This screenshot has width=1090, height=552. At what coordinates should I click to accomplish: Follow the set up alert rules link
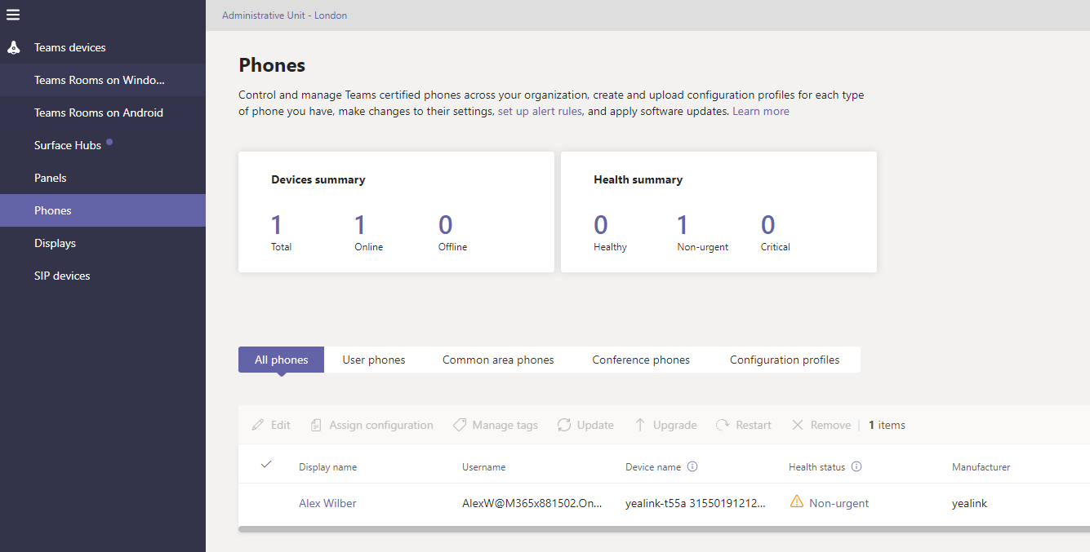click(541, 111)
